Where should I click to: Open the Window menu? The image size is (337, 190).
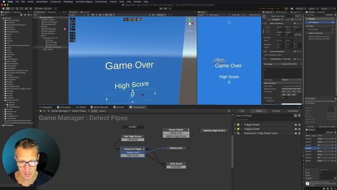click(137, 2)
